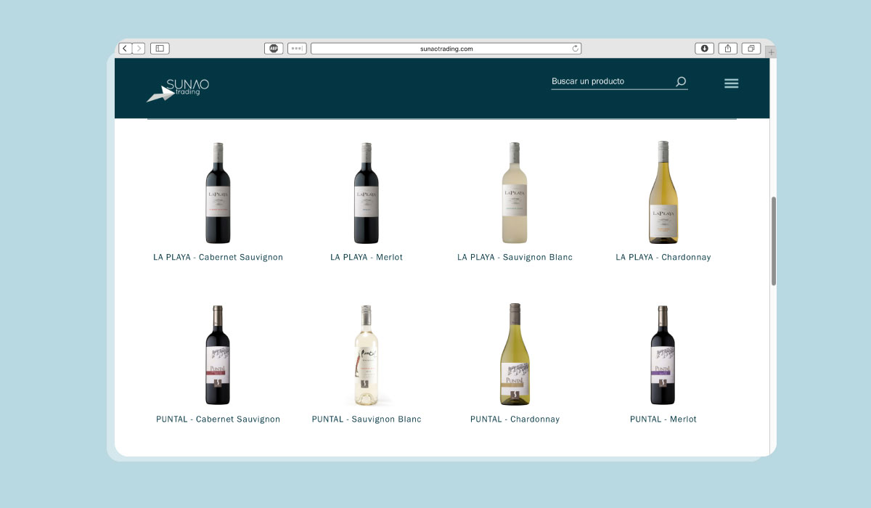Open the ABP Adblock extension

[274, 49]
